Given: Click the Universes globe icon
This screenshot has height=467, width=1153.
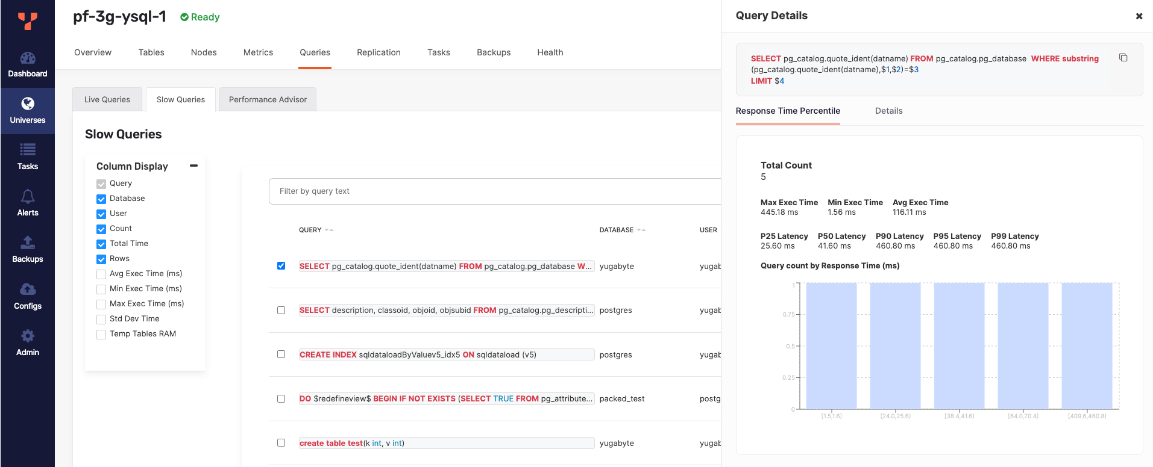Looking at the screenshot, I should click(28, 104).
